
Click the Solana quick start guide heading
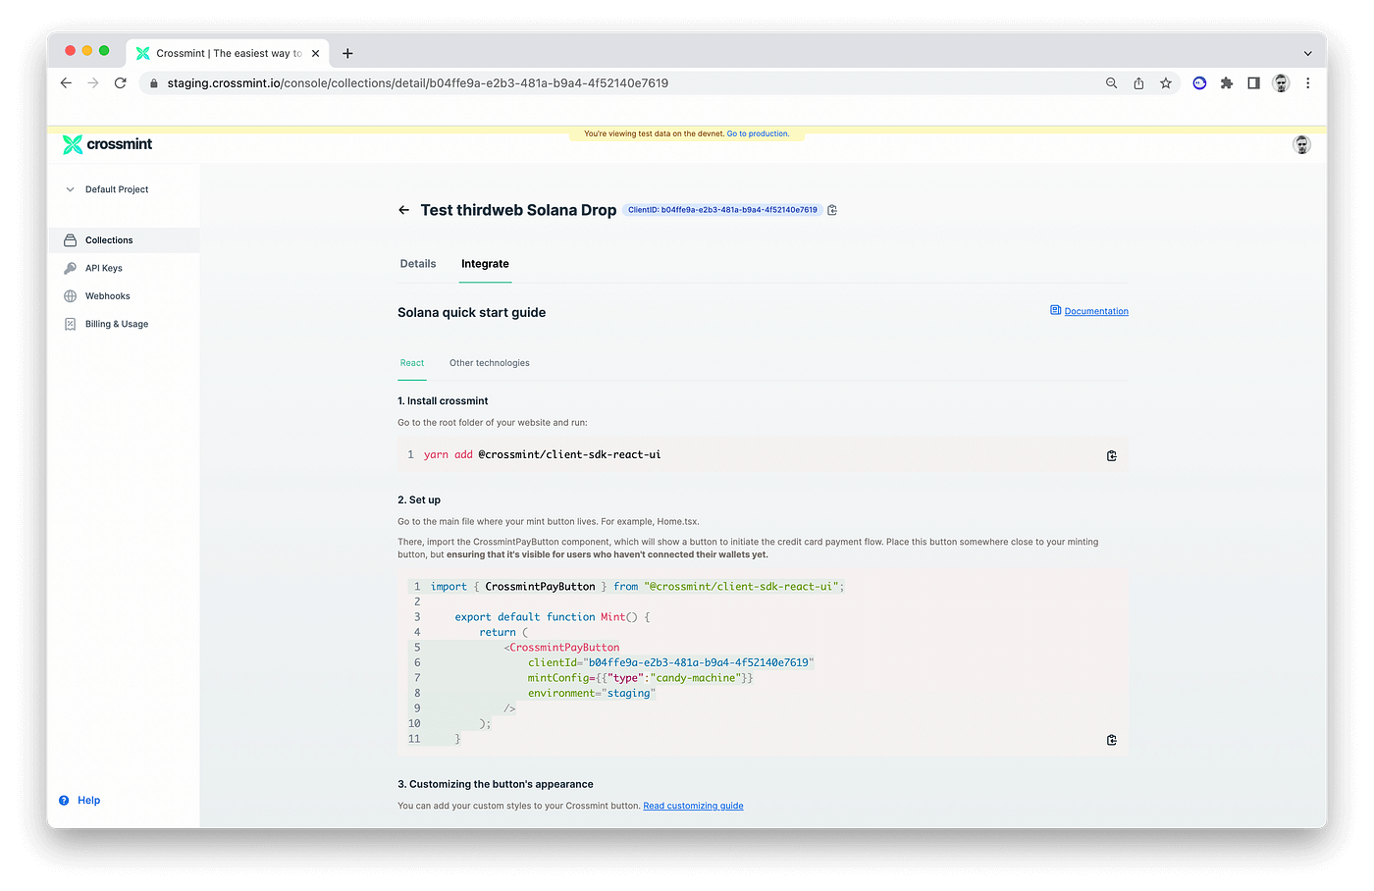[x=471, y=313]
